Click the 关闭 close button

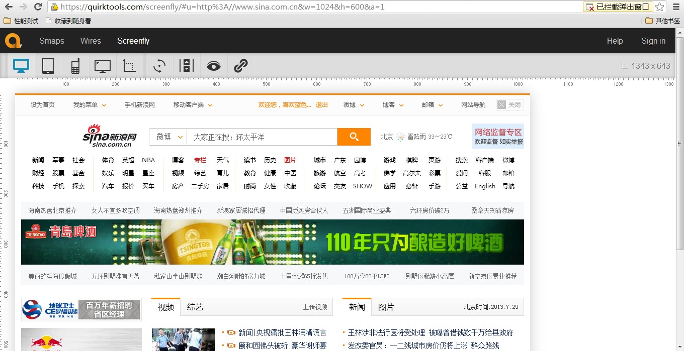coord(510,105)
